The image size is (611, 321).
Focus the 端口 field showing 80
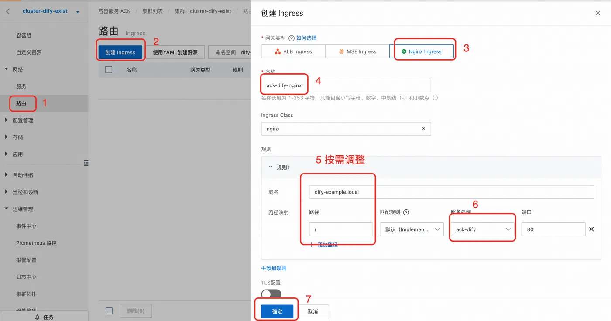(553, 229)
